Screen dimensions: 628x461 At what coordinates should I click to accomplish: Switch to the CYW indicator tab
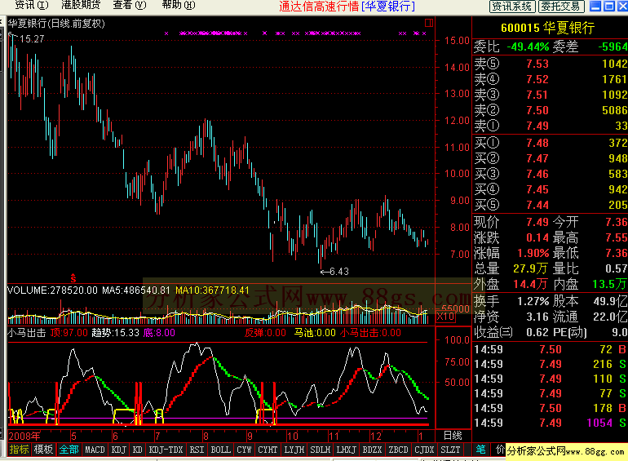pyautogui.click(x=244, y=450)
